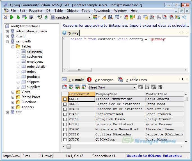Click the delete selected rows icon
Image resolution: width=192 pixels, height=161 pixels.
(x=154, y=87)
